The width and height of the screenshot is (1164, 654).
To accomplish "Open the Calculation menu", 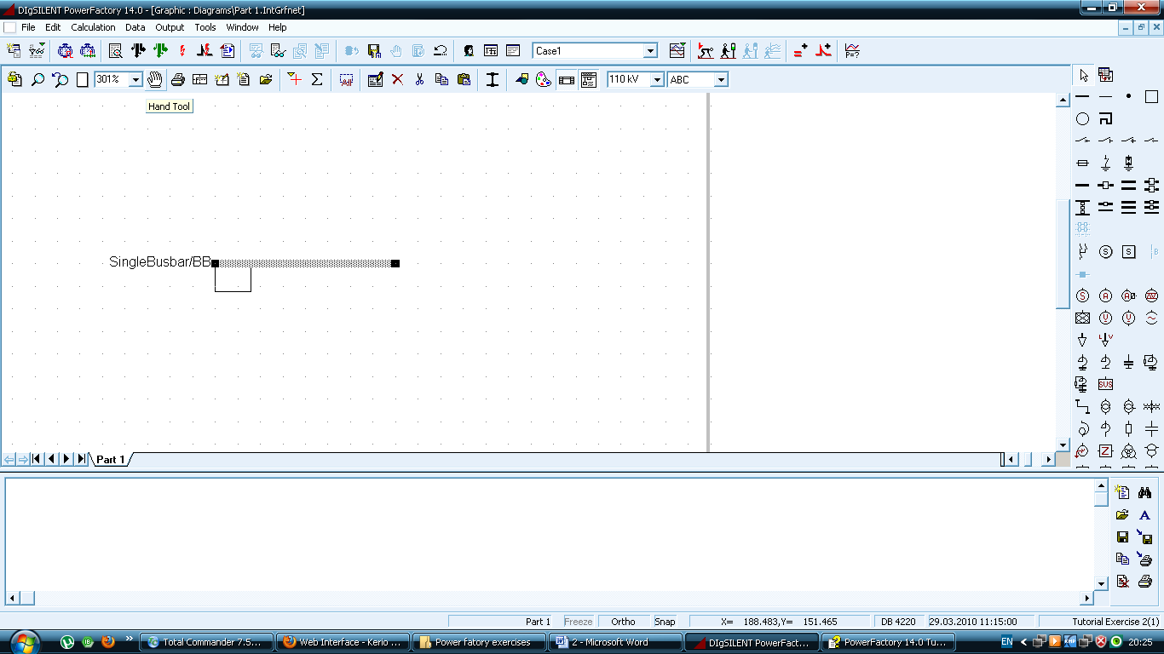I will coord(93,27).
